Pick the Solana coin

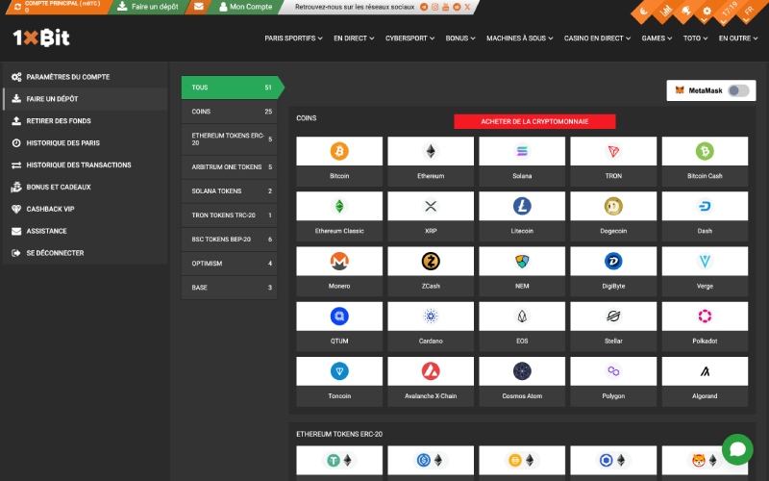click(522, 161)
